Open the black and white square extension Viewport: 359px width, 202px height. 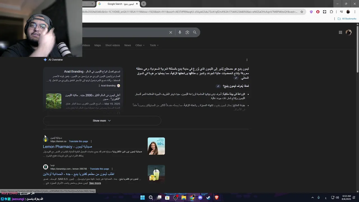325,12
